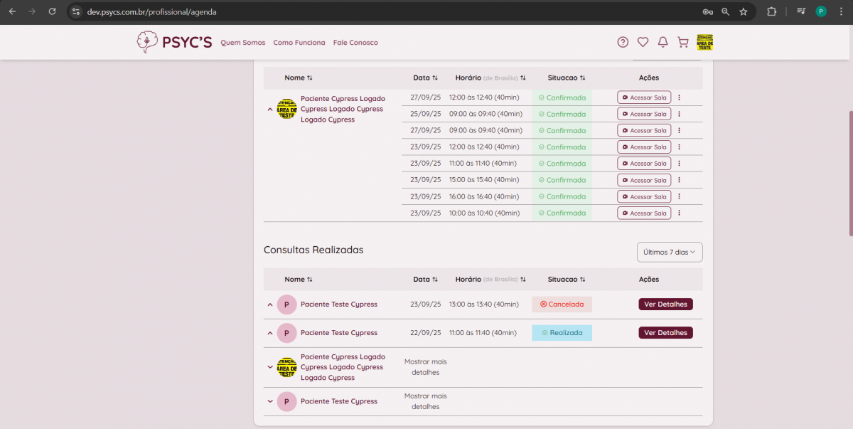Open the notifications bell icon
This screenshot has height=429, width=853.
[662, 42]
